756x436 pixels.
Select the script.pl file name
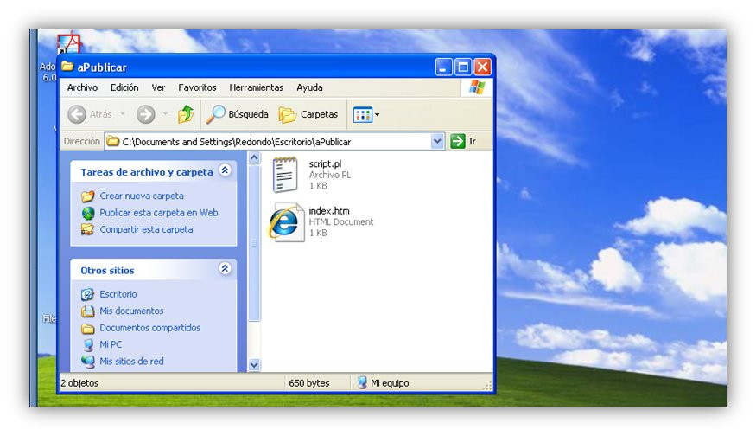325,164
